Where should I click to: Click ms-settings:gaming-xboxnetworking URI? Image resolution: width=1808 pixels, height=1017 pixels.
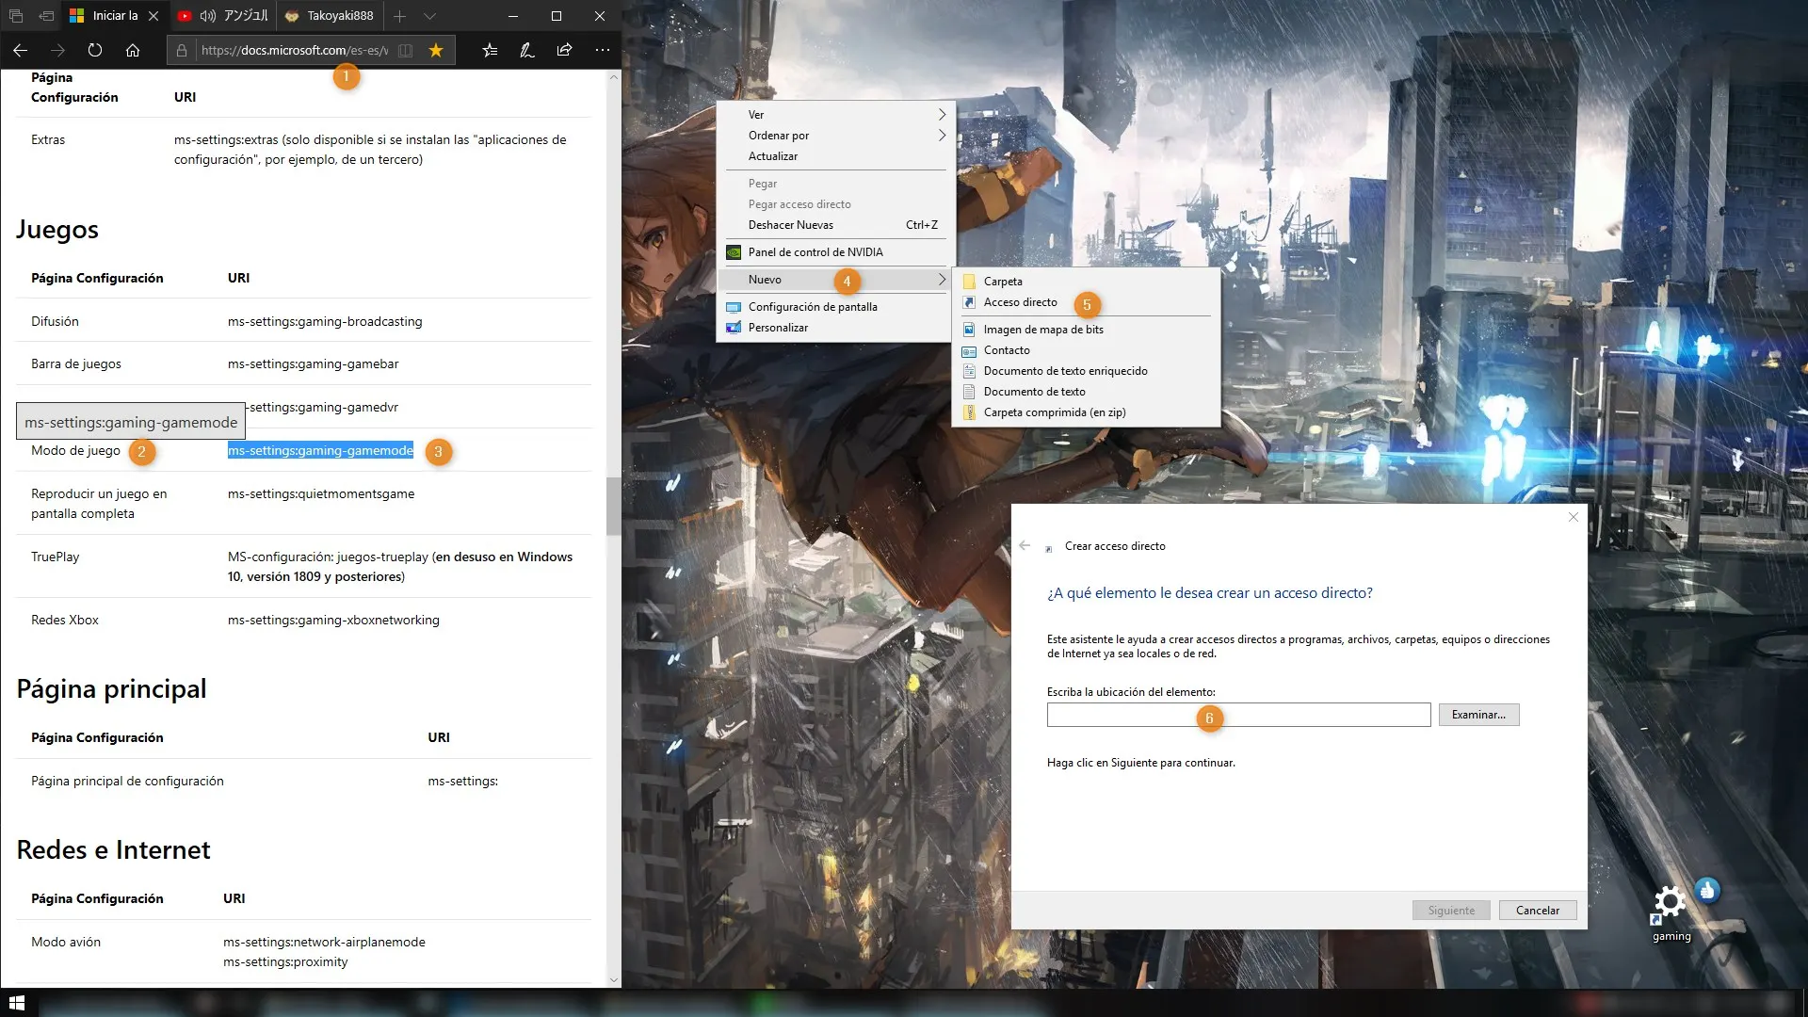coord(333,621)
